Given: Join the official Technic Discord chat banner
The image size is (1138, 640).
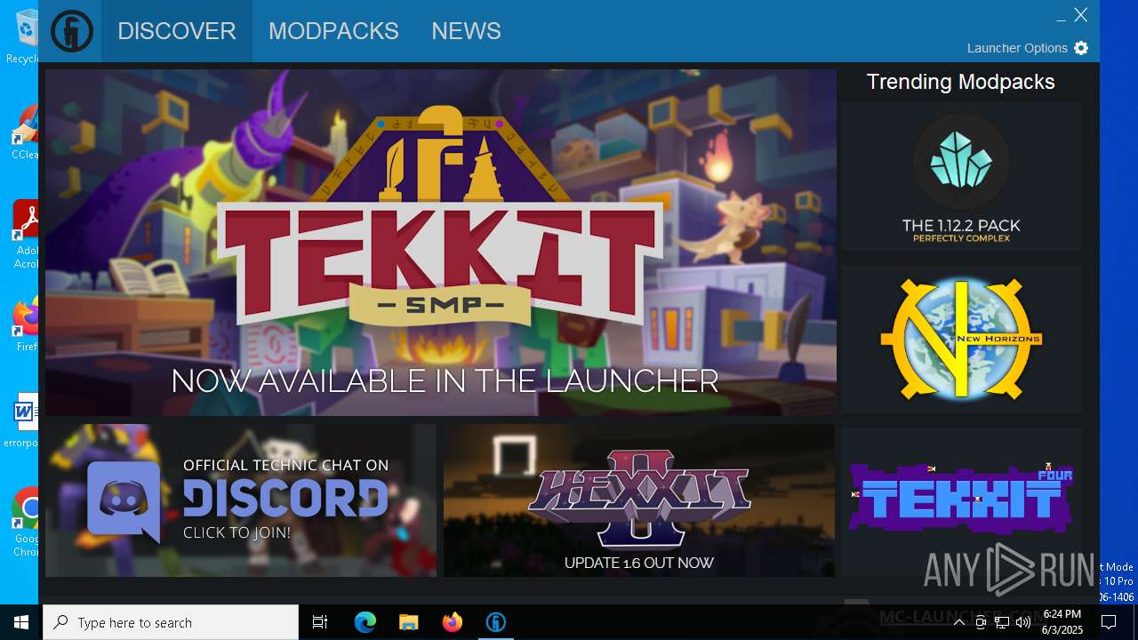Looking at the screenshot, I should pyautogui.click(x=241, y=500).
